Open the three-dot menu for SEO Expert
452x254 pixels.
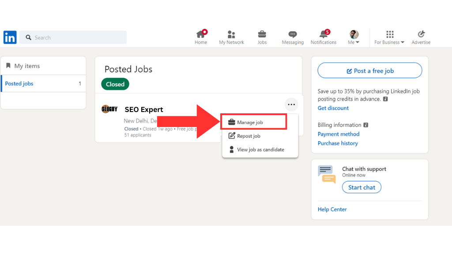click(x=291, y=105)
